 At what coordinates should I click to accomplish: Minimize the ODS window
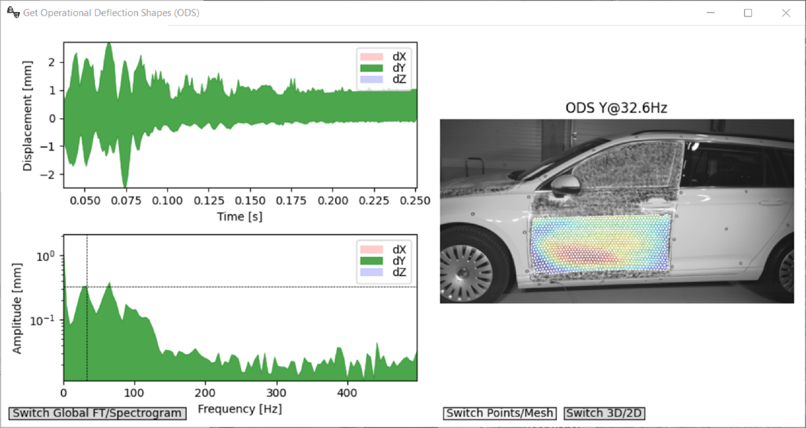(x=710, y=13)
